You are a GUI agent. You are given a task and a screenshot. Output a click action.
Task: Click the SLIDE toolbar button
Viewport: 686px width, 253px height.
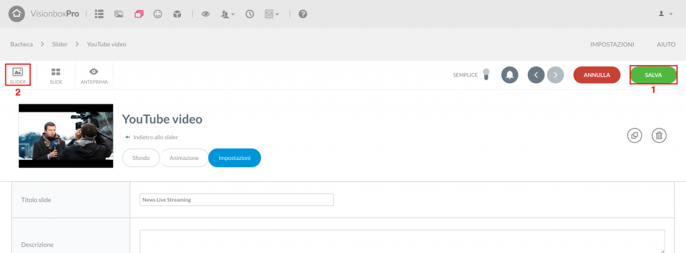pos(56,75)
